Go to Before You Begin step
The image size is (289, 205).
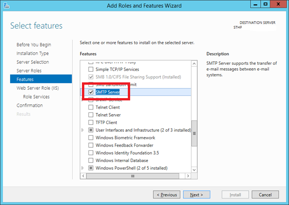pyautogui.click(x=34, y=45)
